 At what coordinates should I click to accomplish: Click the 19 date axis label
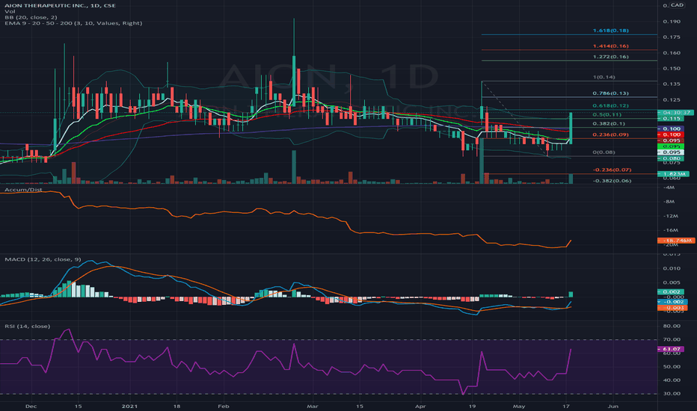pyautogui.click(x=472, y=407)
